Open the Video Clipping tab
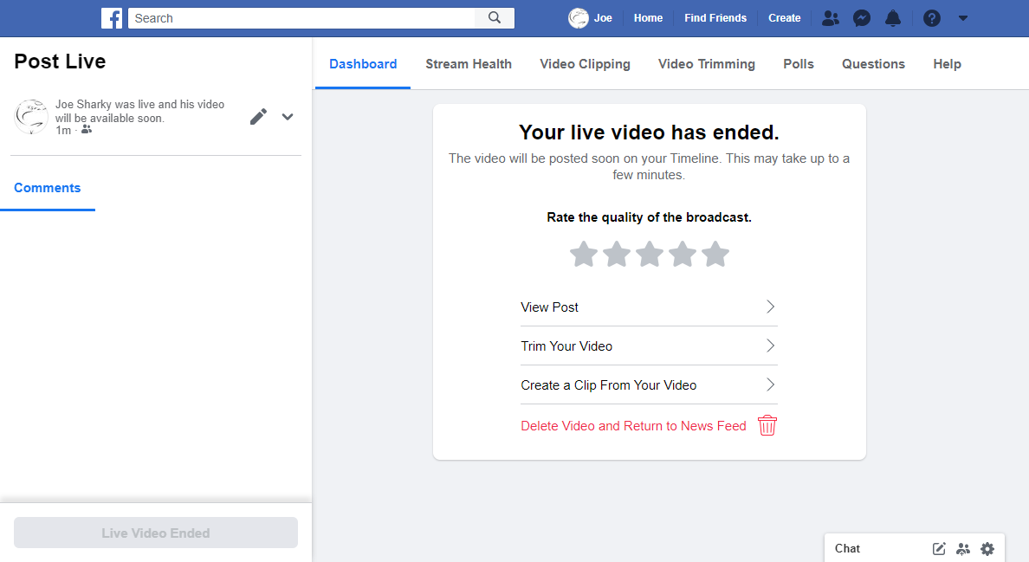Screen dimensions: 1029x562 (585, 63)
